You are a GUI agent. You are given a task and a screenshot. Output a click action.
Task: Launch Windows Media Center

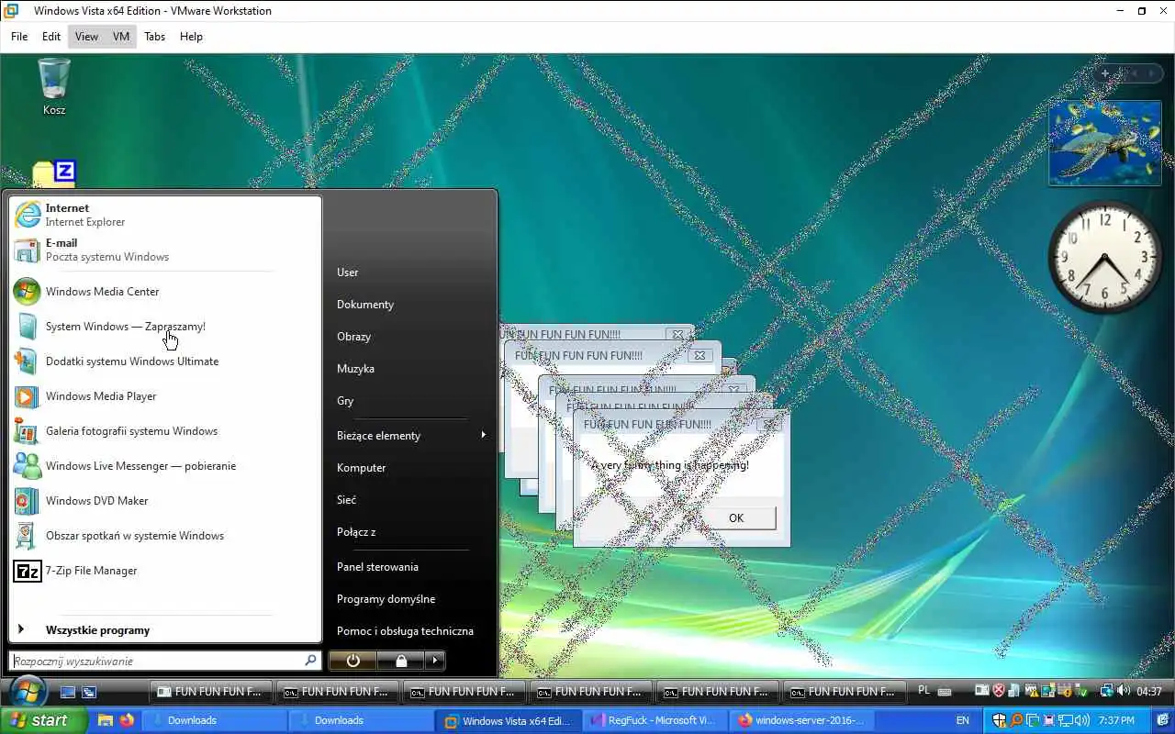click(165, 292)
